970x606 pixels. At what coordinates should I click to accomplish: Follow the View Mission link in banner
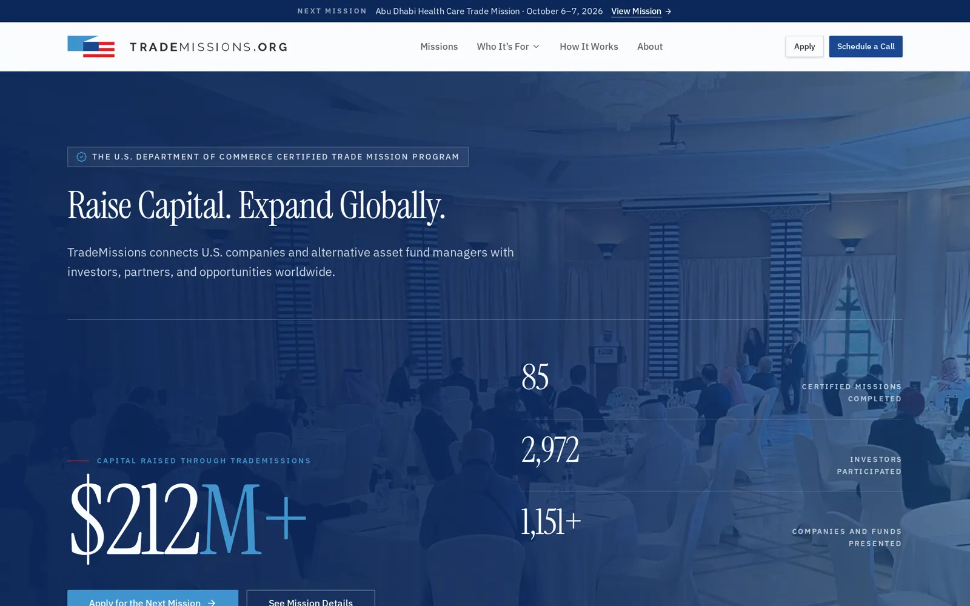coord(636,11)
